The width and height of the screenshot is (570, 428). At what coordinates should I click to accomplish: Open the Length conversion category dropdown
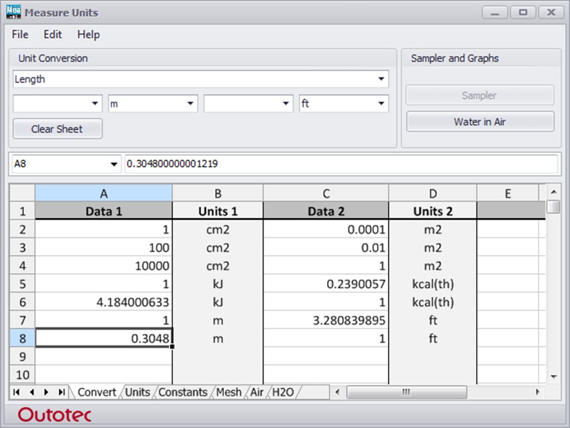[382, 79]
